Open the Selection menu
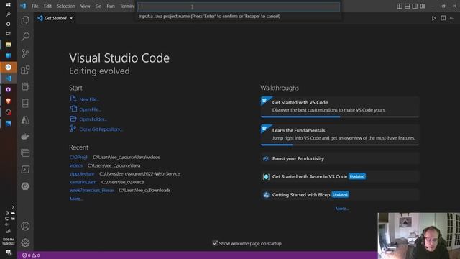 point(66,6)
